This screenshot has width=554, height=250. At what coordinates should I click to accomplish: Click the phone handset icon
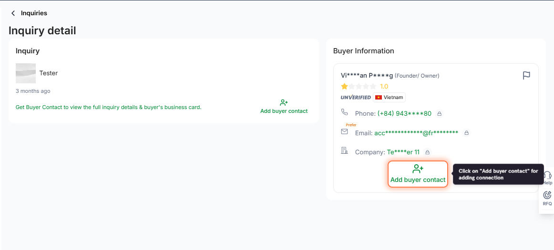pyautogui.click(x=344, y=112)
